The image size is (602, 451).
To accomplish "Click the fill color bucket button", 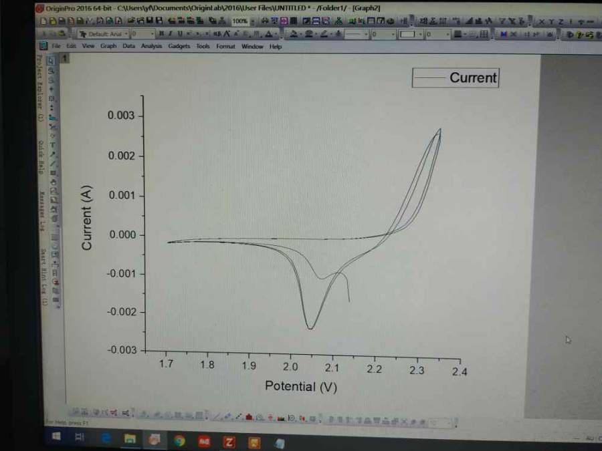I will (295, 34).
